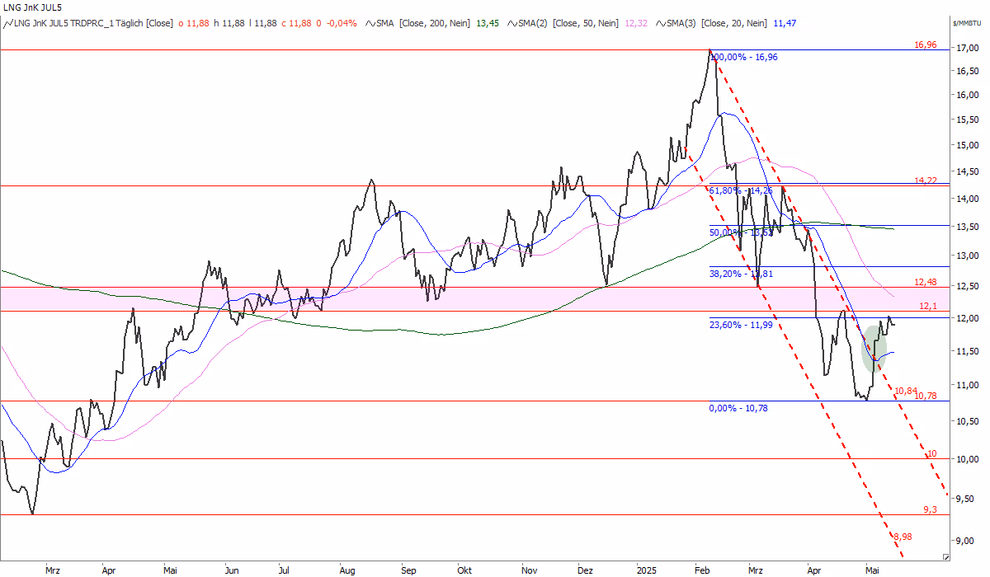This screenshot has height=577, width=990.
Task: Click the 'TRDPRC_1 Täglich [Close]' legend entry
Action: tap(121, 23)
